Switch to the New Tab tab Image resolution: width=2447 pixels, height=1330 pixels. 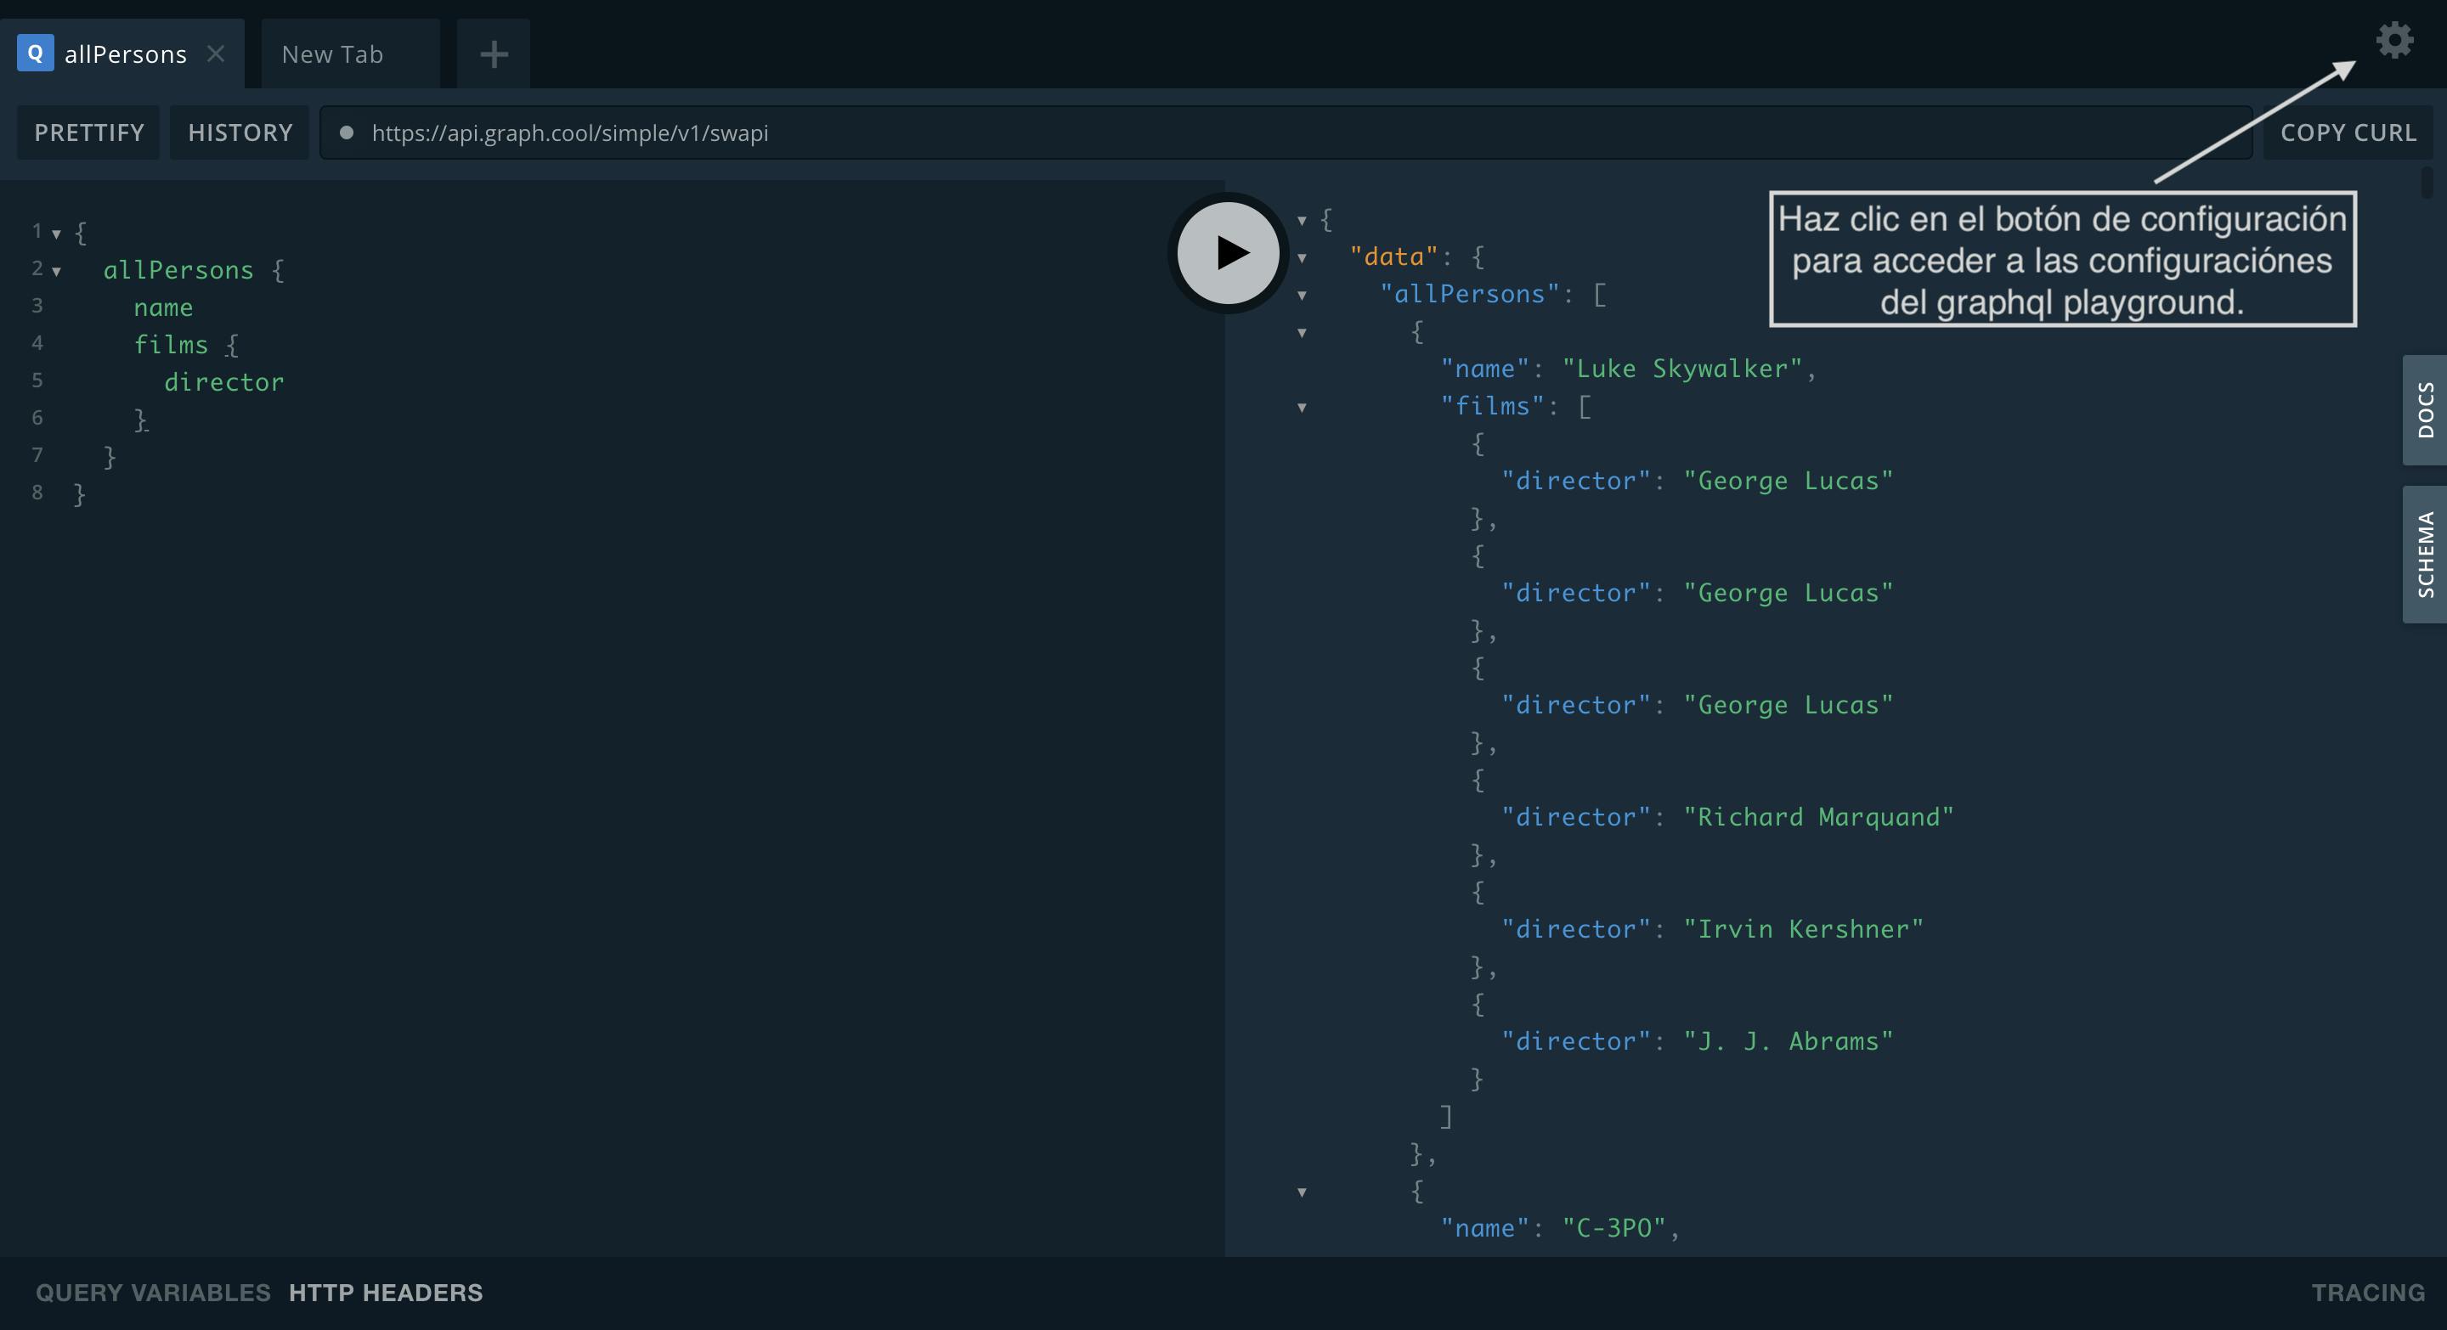332,54
